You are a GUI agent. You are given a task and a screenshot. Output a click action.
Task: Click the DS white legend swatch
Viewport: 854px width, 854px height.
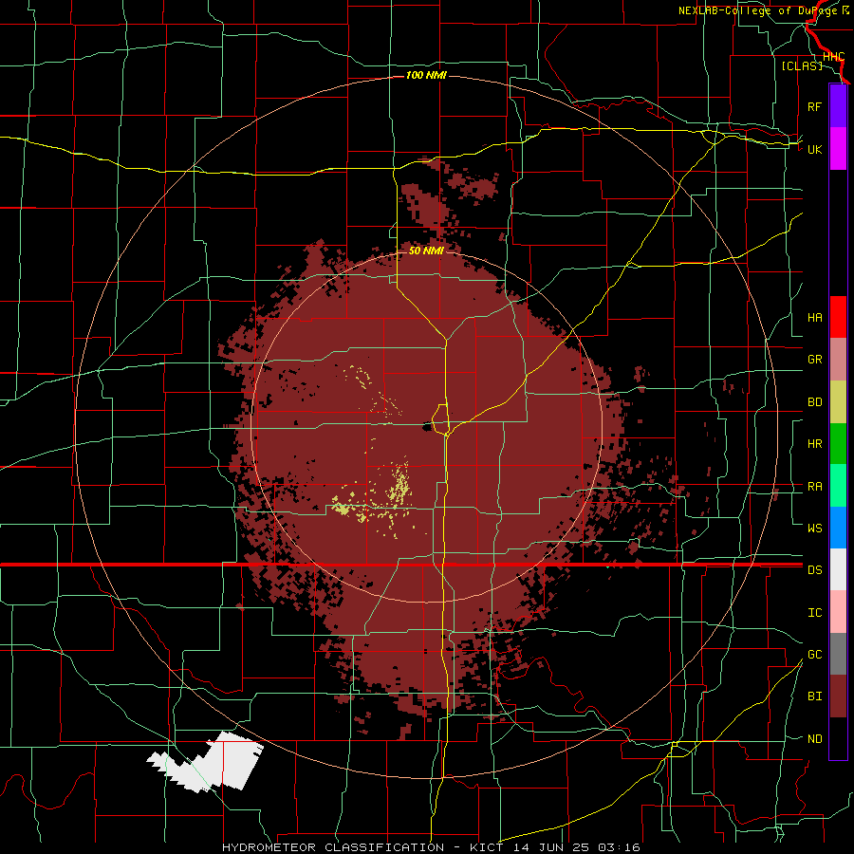point(838,569)
